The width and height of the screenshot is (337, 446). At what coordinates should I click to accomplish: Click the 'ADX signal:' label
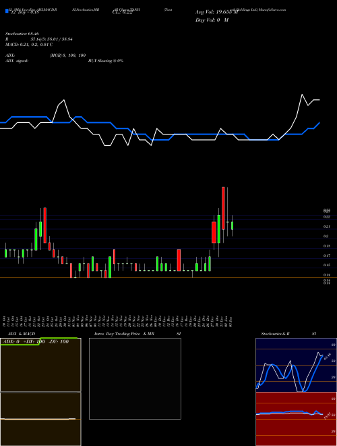click(17, 61)
